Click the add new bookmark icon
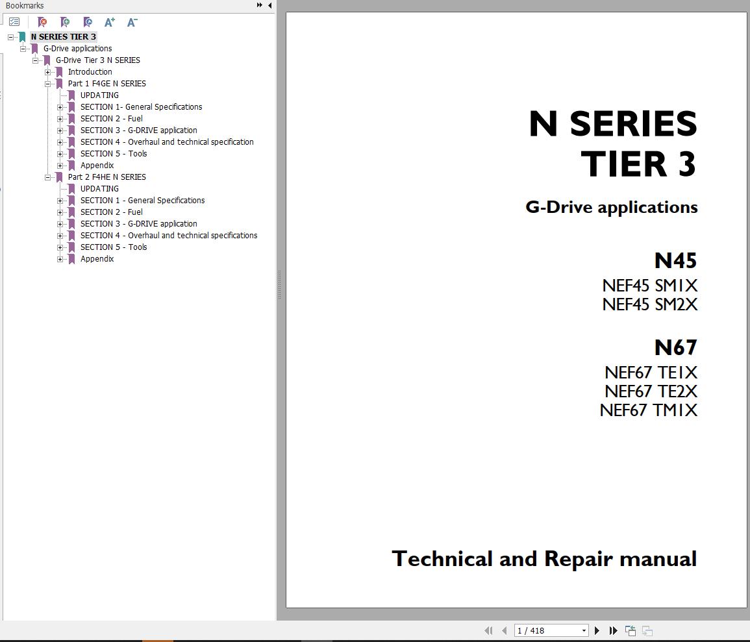 point(65,22)
